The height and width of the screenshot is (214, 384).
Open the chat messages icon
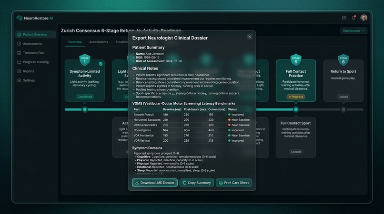coord(344,18)
